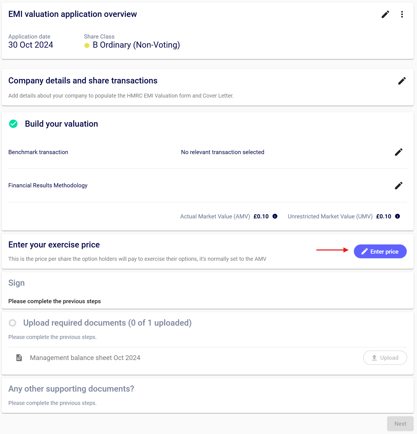Viewport: 417px width, 434px height.
Task: Edit the Financial Results Methodology row
Action: [x=398, y=185]
